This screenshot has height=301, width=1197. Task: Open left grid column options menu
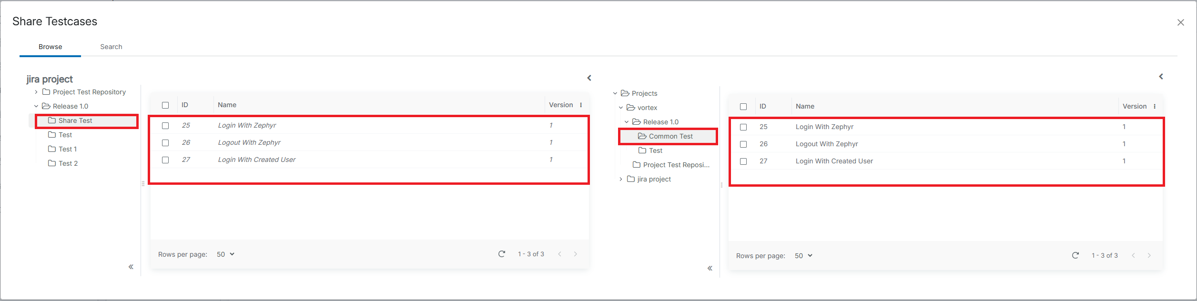(x=581, y=105)
